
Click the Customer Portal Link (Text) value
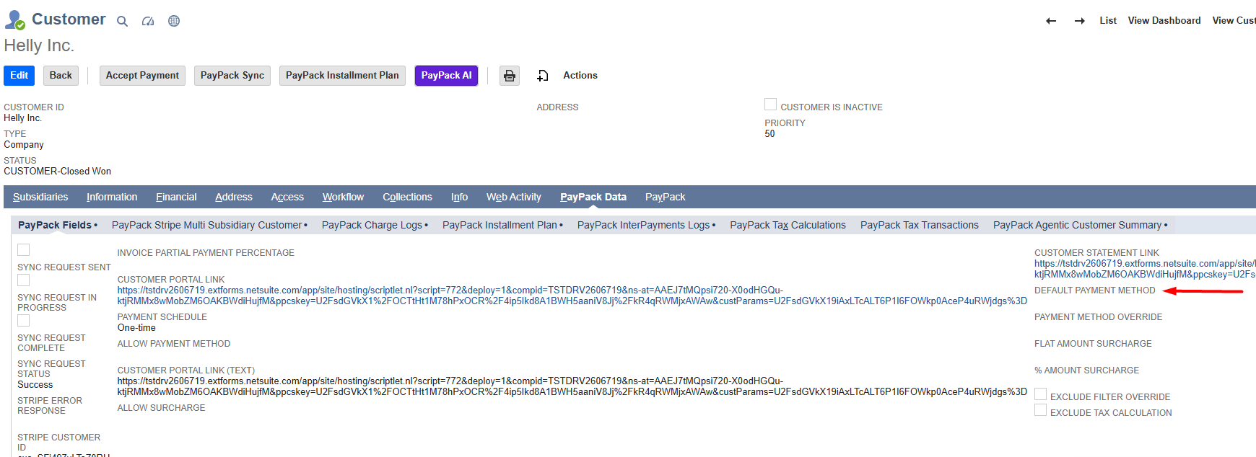pos(572,386)
